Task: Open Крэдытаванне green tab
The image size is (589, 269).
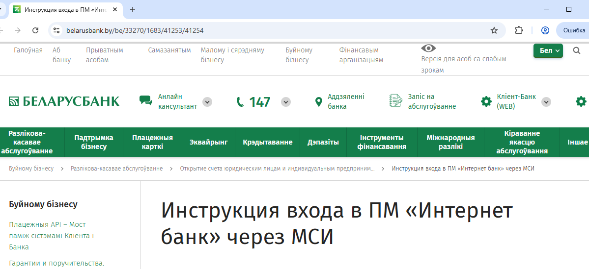Action: 267,143
